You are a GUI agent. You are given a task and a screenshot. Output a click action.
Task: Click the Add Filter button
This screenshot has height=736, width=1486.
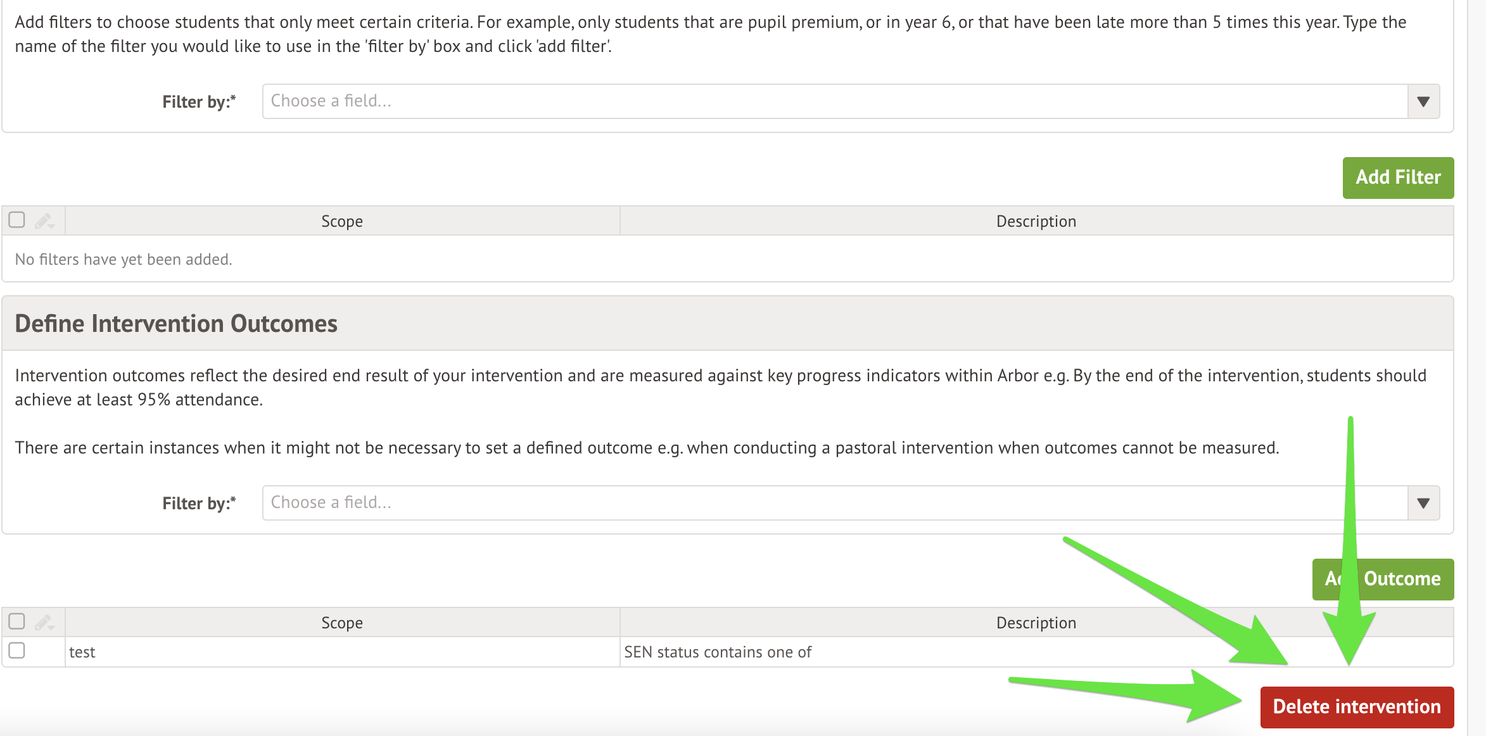[x=1398, y=178]
